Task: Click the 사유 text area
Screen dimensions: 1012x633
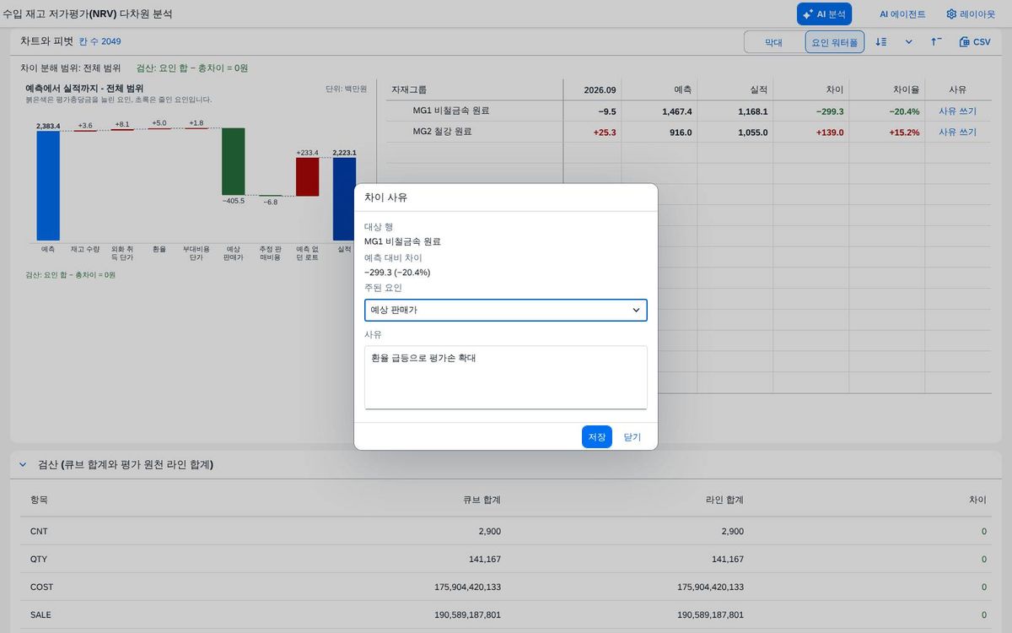Action: 506,377
